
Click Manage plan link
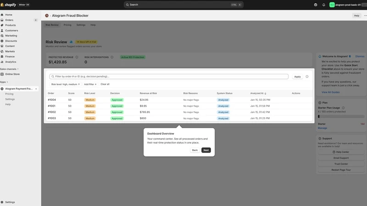(x=323, y=128)
